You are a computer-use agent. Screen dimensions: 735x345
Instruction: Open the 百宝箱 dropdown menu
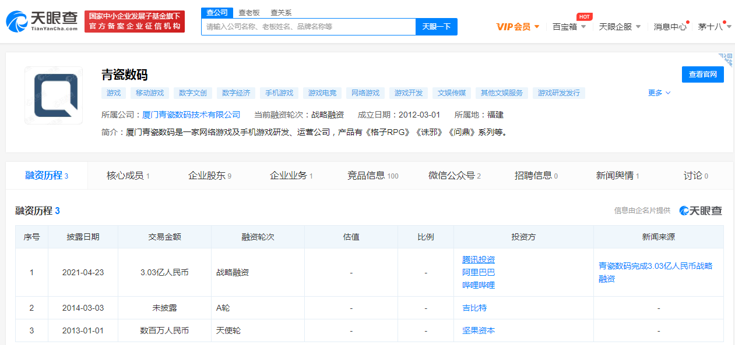coord(569,27)
